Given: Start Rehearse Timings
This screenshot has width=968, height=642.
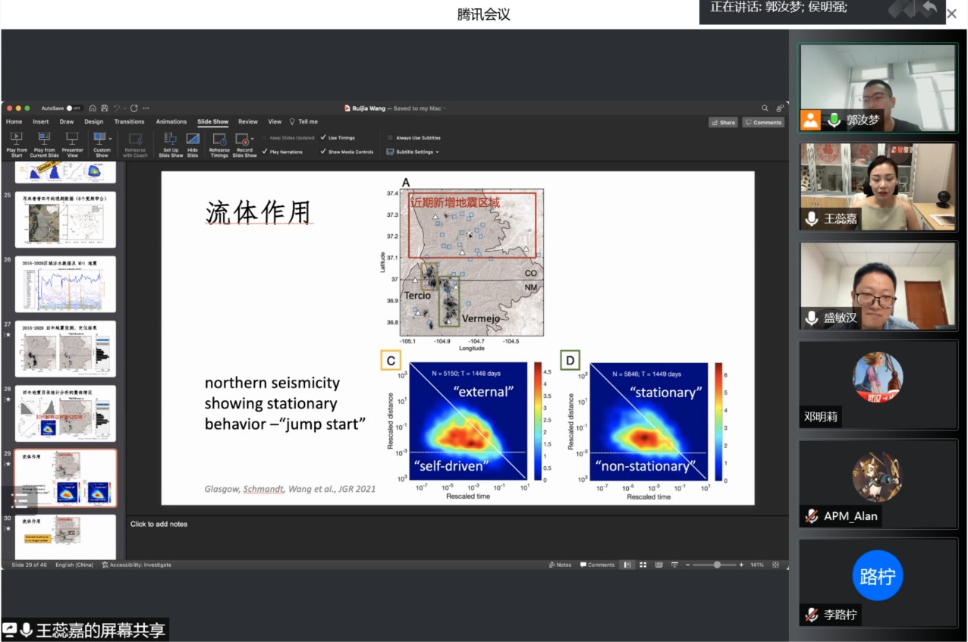Looking at the screenshot, I should tap(219, 139).
